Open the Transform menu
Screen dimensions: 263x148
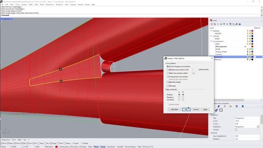click(x=59, y=5)
